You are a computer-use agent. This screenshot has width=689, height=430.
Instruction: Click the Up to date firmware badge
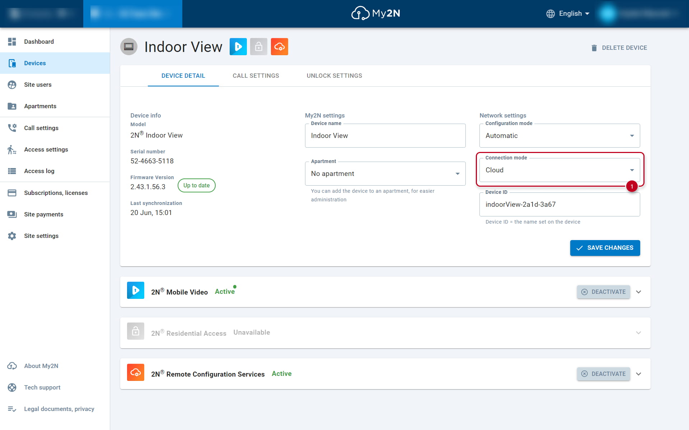[x=197, y=185]
